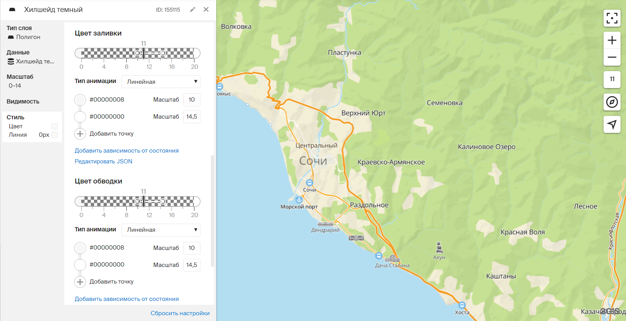626x321 pixels.
Task: Enter fullscreen map mode
Action: tap(612, 18)
